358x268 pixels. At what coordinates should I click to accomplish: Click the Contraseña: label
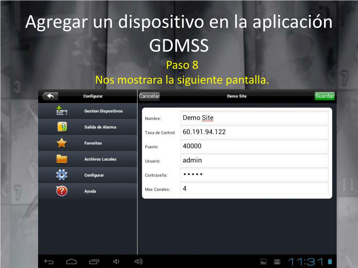coord(156,175)
